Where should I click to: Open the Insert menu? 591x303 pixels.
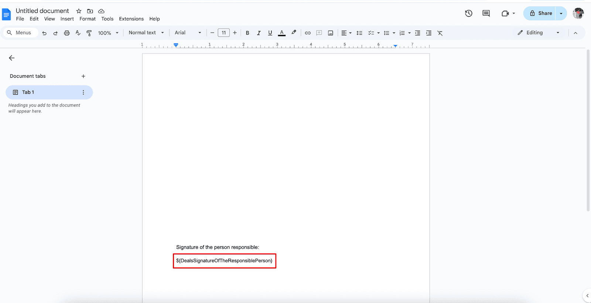(x=67, y=19)
